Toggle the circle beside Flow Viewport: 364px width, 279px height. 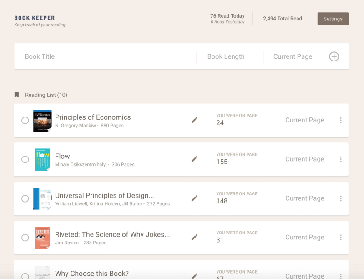tap(25, 160)
